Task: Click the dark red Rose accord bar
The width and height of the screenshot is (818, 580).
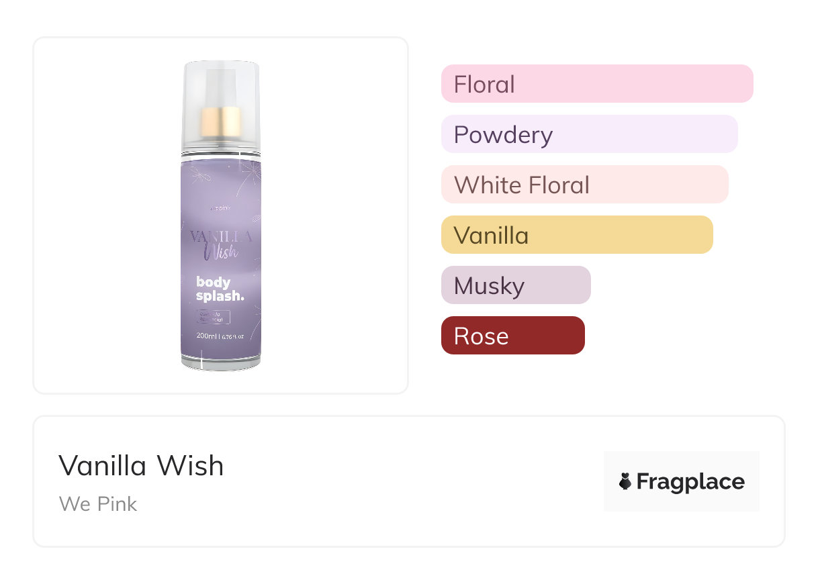Action: pos(512,336)
